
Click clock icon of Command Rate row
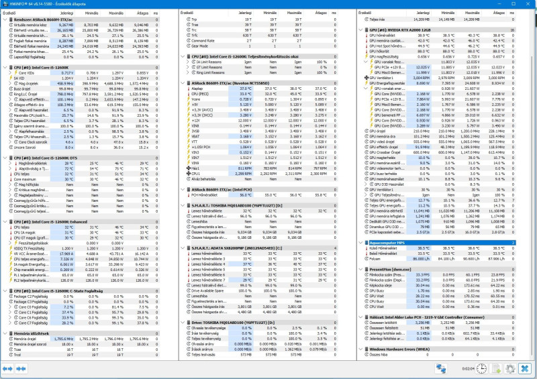[x=189, y=41]
